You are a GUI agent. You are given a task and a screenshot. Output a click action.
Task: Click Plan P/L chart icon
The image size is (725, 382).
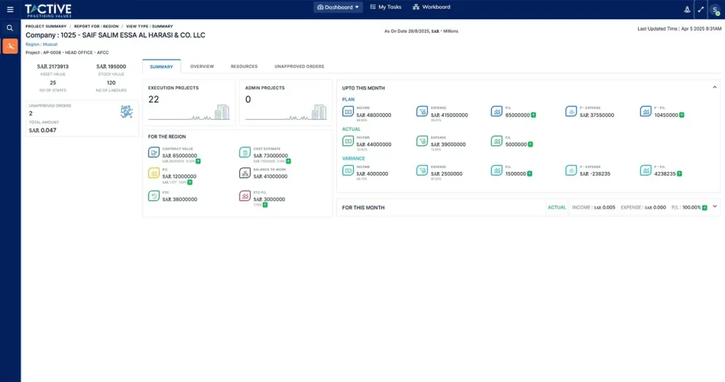[497, 112]
